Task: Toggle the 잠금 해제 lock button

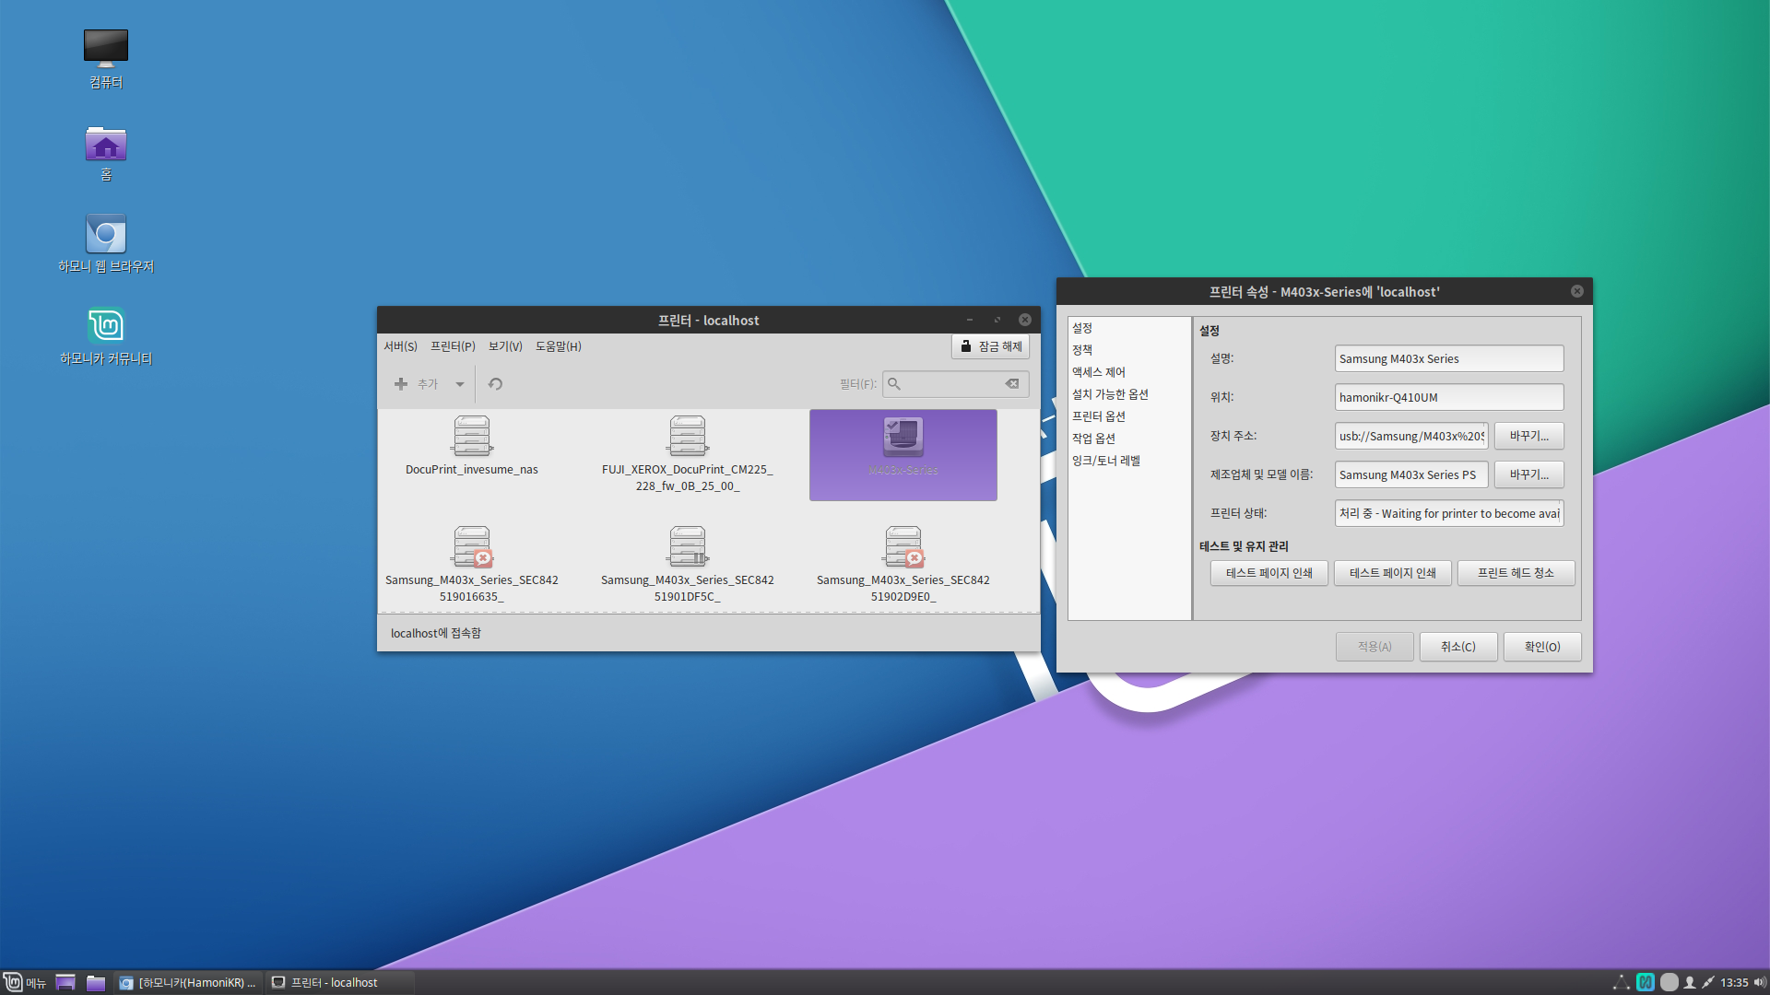Action: (991, 346)
